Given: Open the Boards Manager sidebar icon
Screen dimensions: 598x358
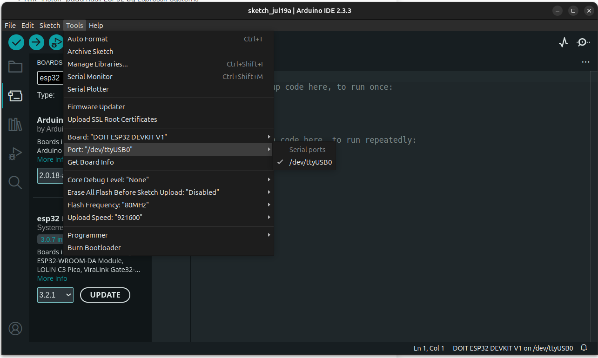Looking at the screenshot, I should (x=15, y=96).
